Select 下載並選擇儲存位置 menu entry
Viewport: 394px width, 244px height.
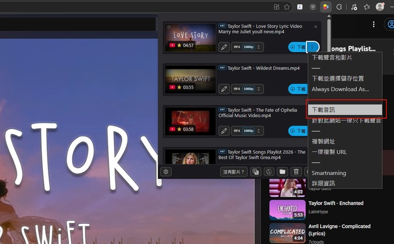(344, 79)
